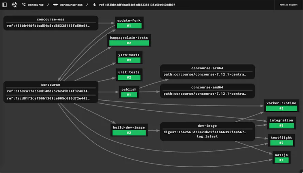
Task: Open build #2 of unit-tests
Action: click(x=129, y=77)
